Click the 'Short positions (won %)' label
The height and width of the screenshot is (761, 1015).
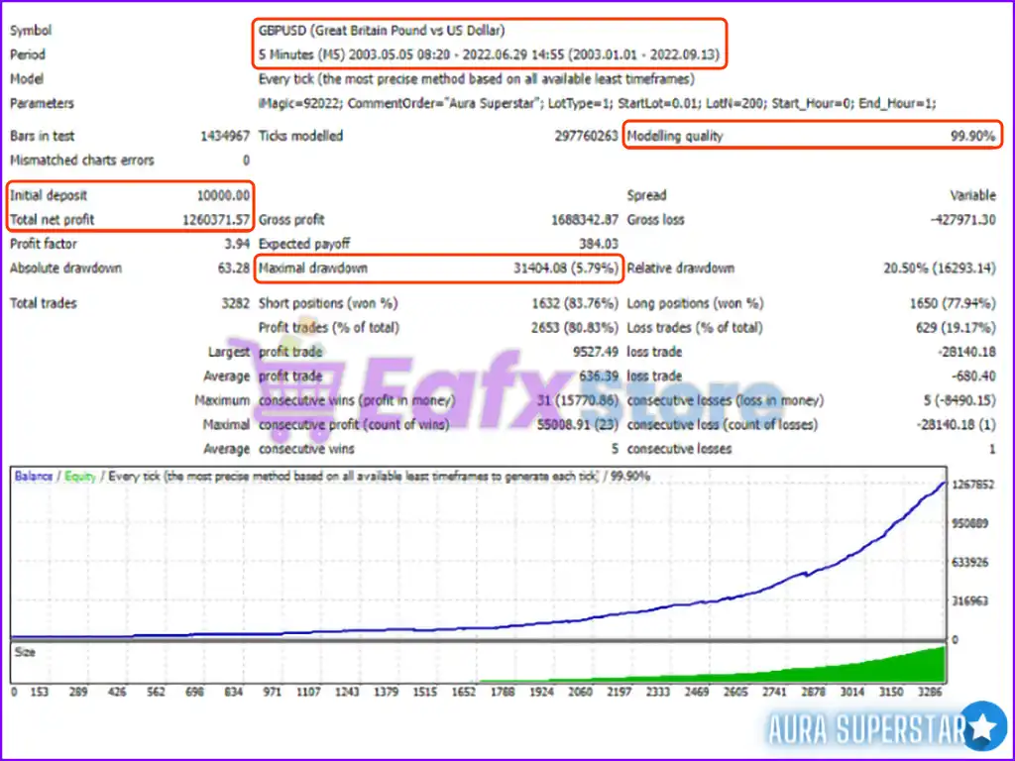(328, 303)
